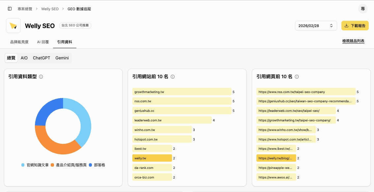Click the Welly SEO yellow logo
374x192 pixels.
tap(13, 26)
